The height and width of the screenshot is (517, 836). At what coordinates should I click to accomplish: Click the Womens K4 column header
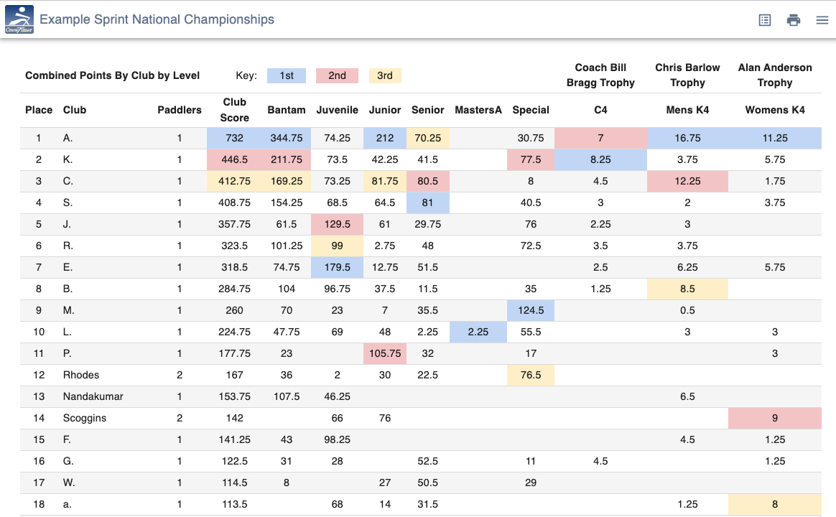[x=775, y=110]
